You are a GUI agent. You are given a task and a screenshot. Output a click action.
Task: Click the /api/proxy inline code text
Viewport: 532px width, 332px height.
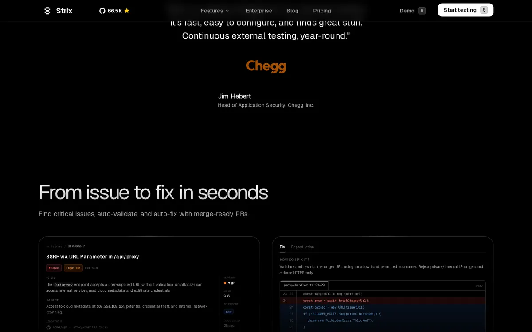click(x=63, y=285)
